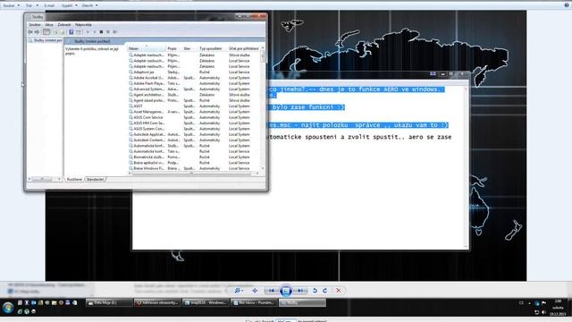Click the Stop service square icon in Služby toolbar
This screenshot has width=572, height=322.
tap(101, 32)
